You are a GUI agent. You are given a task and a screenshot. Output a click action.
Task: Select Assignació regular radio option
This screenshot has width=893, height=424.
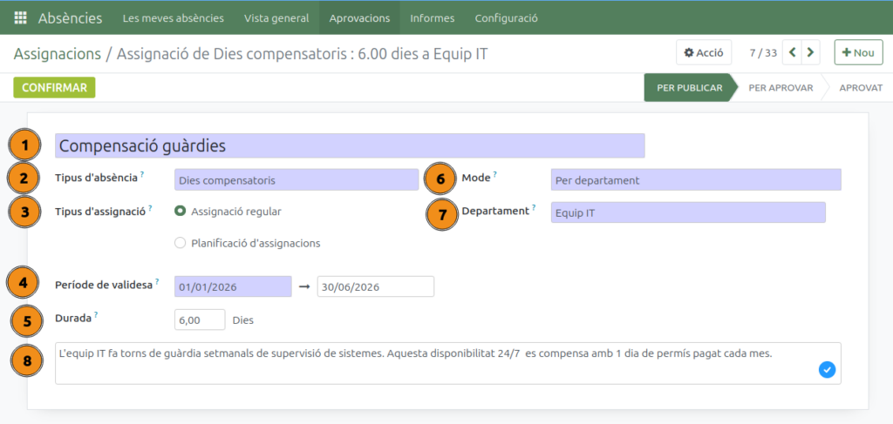pyautogui.click(x=181, y=211)
